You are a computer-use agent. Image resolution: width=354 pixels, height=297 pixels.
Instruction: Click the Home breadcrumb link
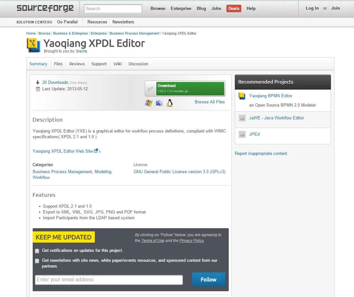coord(31,33)
